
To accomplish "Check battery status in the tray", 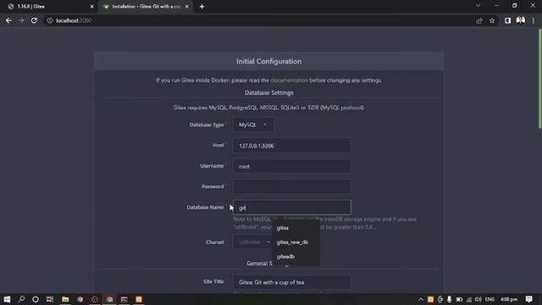I will pyautogui.click(x=459, y=299).
